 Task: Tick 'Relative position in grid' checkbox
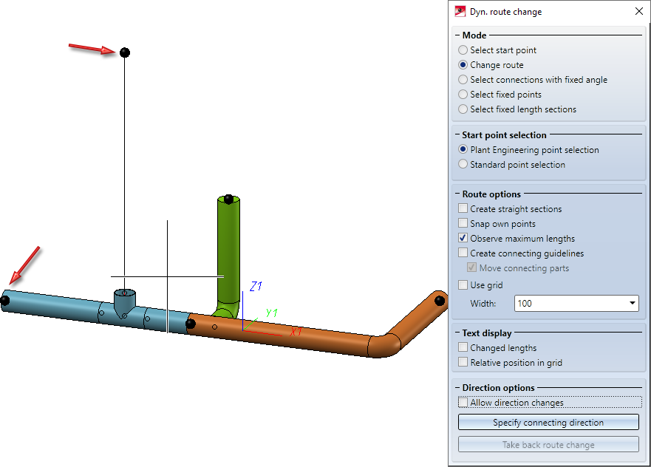[x=463, y=362]
